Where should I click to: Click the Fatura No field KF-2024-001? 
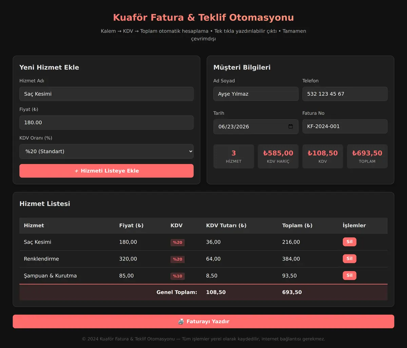(x=345, y=126)
